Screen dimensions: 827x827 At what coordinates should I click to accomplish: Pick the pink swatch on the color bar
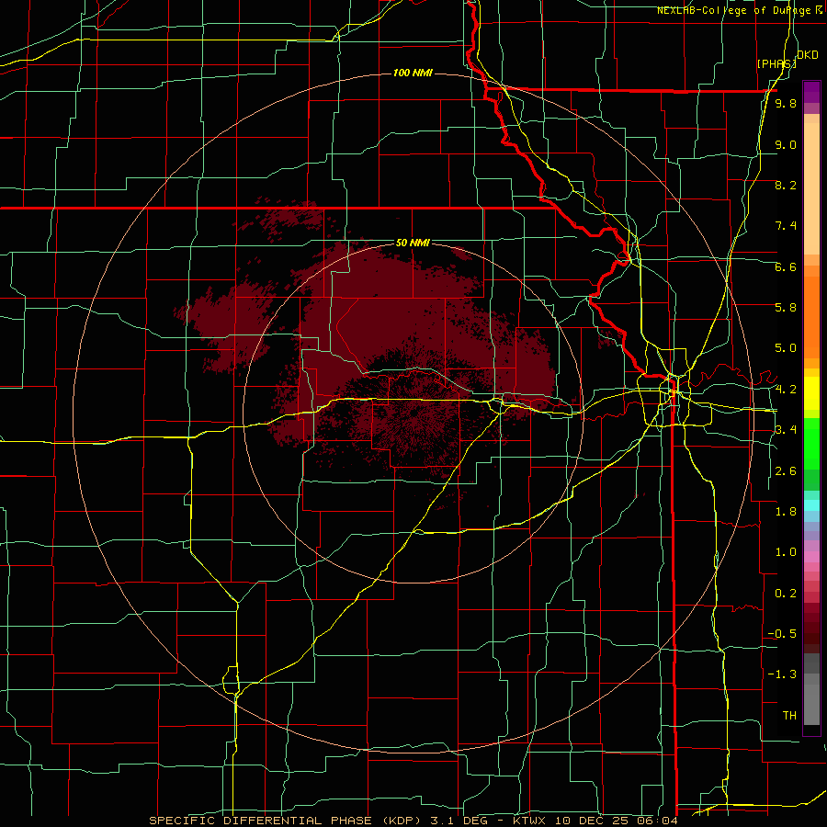point(811,556)
